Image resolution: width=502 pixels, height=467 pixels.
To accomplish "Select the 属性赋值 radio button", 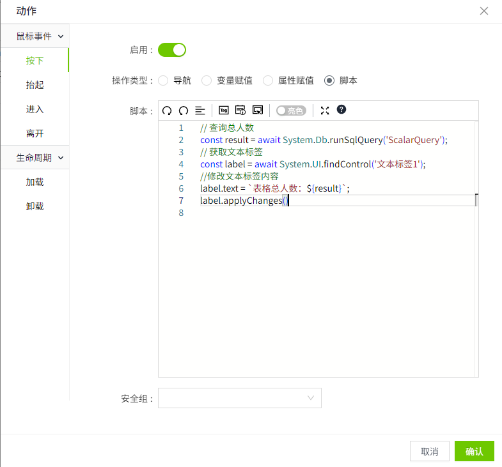I will pyautogui.click(x=268, y=80).
